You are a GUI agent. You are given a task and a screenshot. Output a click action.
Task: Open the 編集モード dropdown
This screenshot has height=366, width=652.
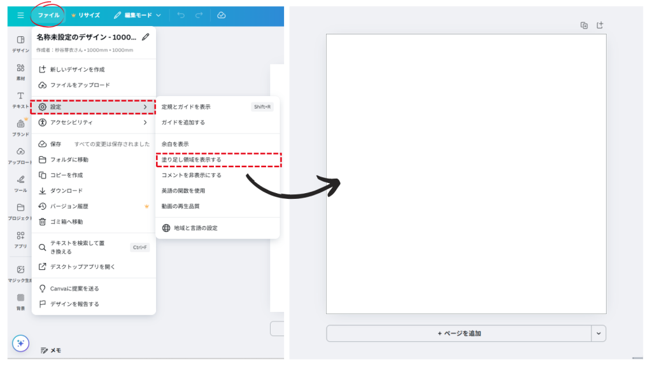(137, 15)
